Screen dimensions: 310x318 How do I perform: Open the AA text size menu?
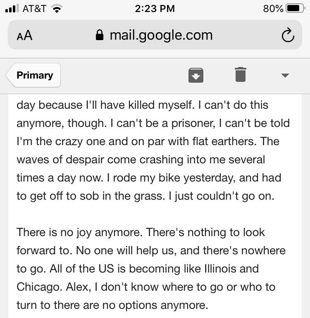(x=24, y=36)
